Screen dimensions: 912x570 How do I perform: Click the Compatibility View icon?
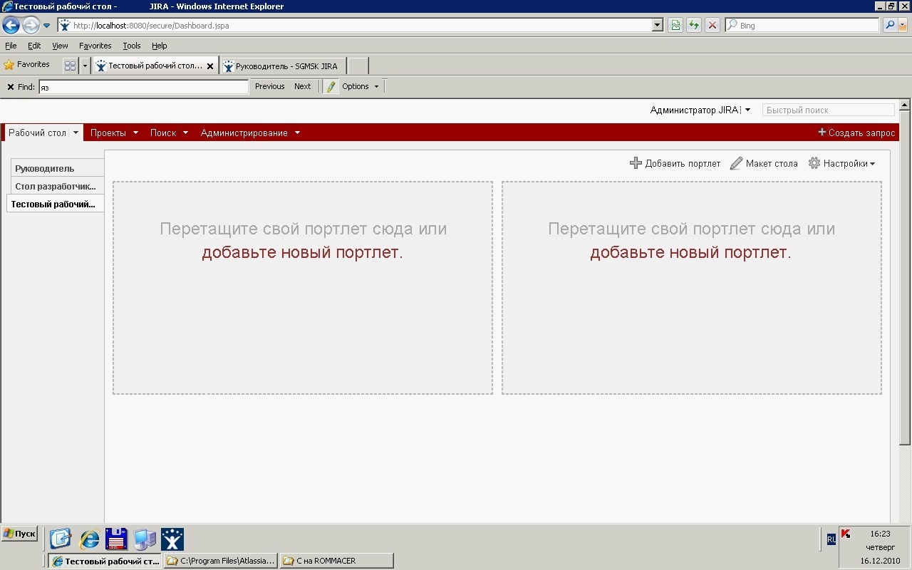tap(675, 26)
